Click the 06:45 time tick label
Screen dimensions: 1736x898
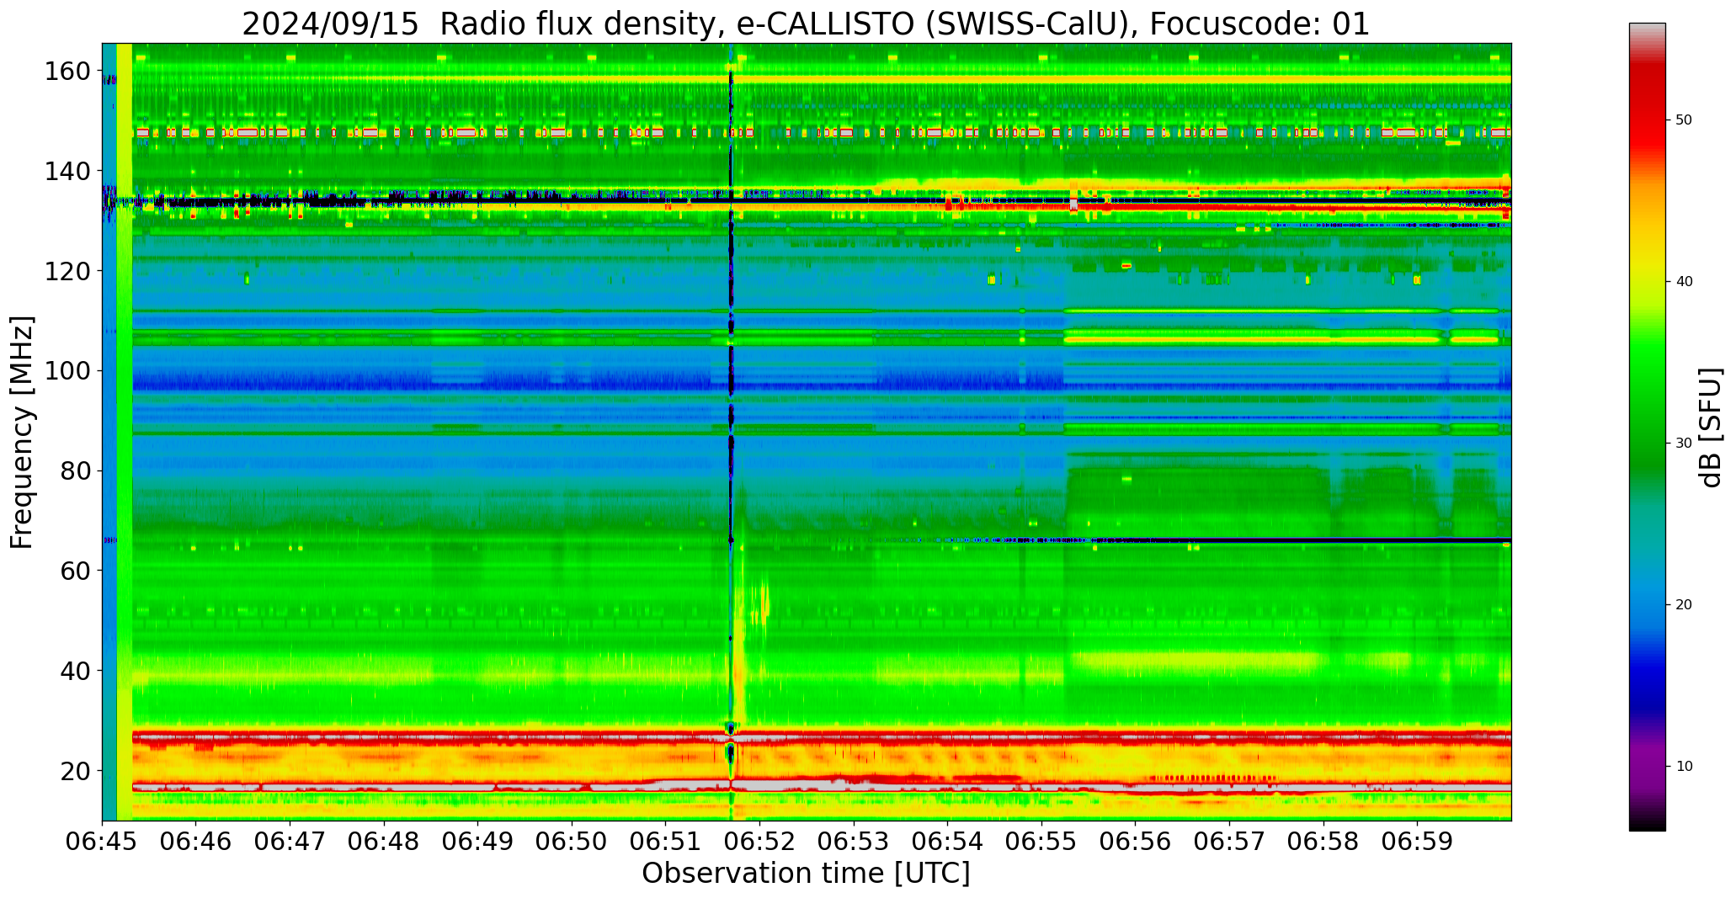[x=103, y=842]
